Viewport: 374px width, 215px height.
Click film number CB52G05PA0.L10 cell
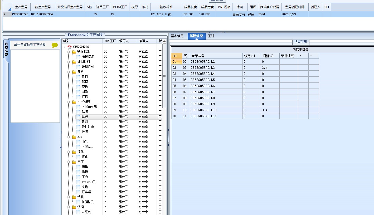[x=216, y=110]
